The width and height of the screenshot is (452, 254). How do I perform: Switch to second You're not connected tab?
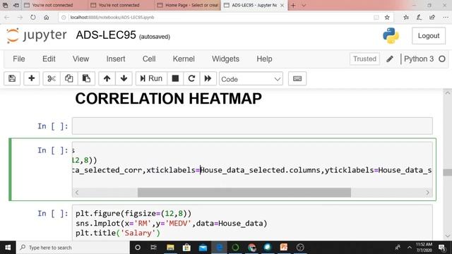click(x=121, y=5)
